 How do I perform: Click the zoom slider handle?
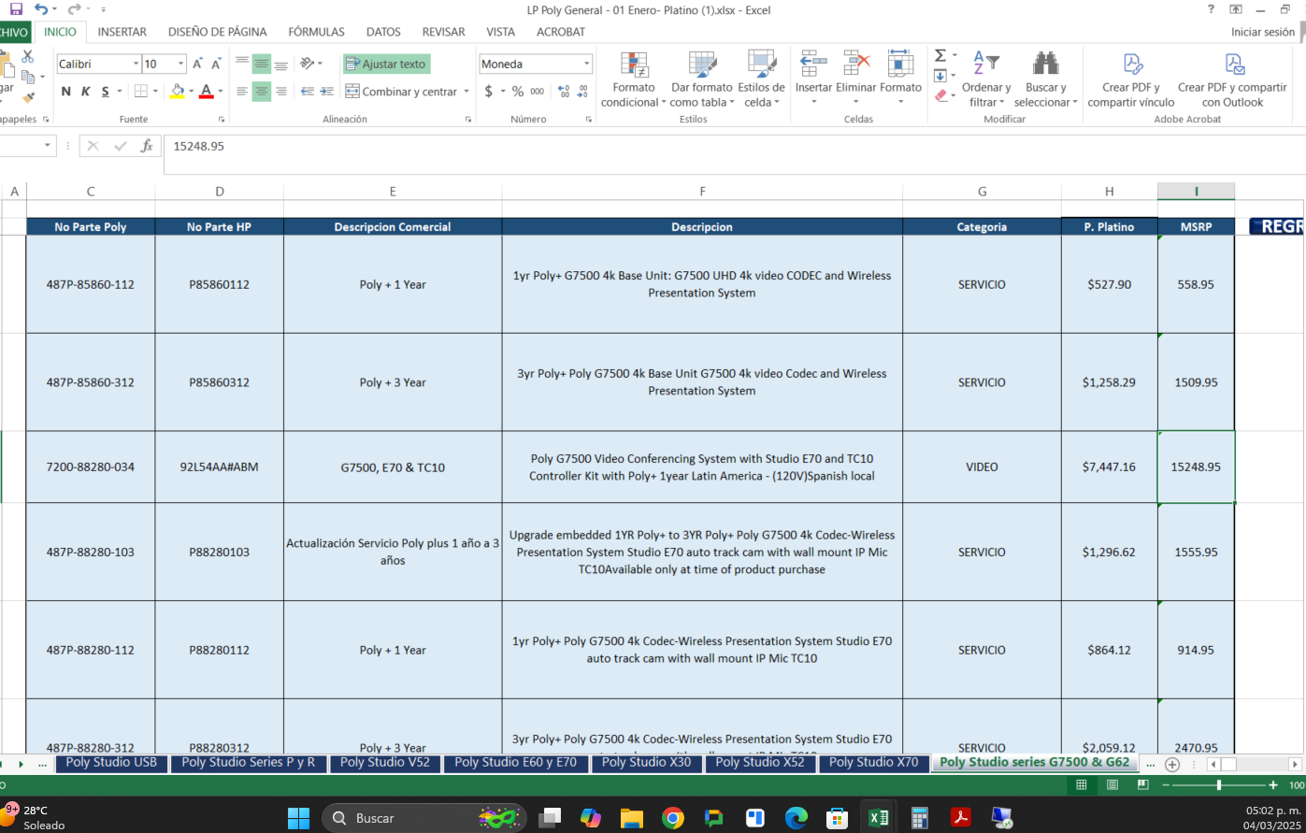pyautogui.click(x=1219, y=785)
